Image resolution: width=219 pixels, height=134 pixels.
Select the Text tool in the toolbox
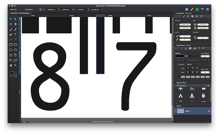[x=15, y=35]
